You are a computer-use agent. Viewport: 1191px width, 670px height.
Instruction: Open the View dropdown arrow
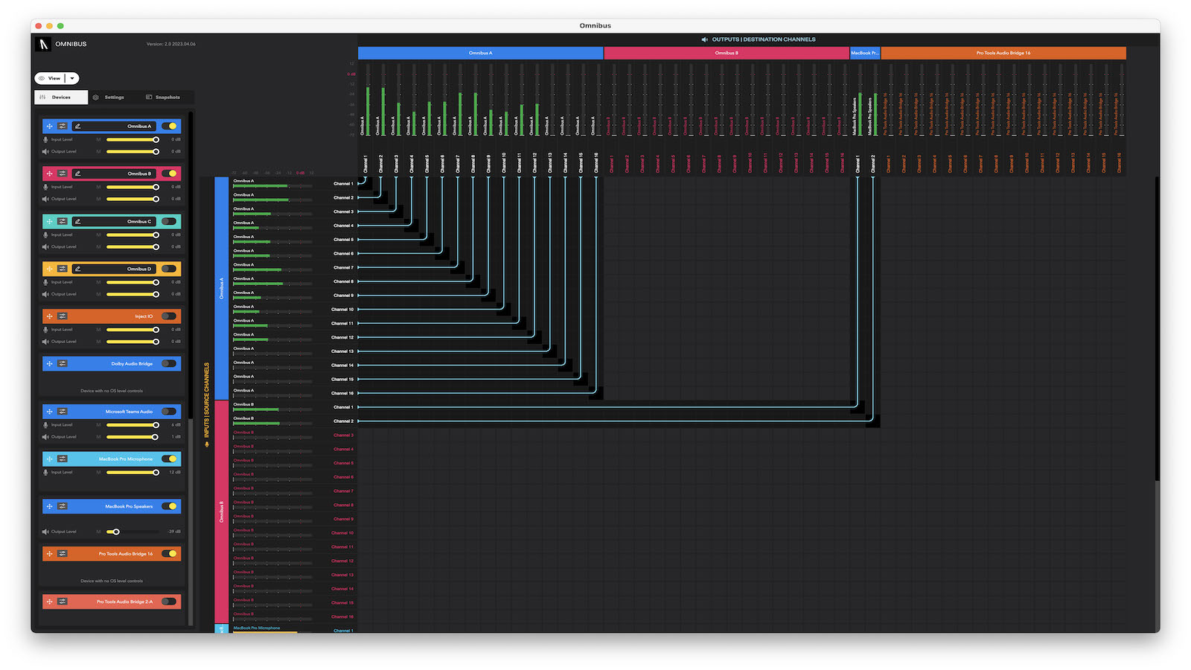point(72,77)
